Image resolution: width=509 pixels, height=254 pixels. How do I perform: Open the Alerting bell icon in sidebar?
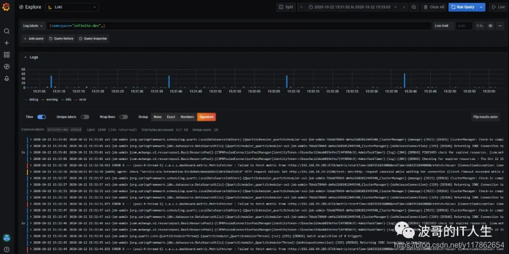[x=7, y=79]
